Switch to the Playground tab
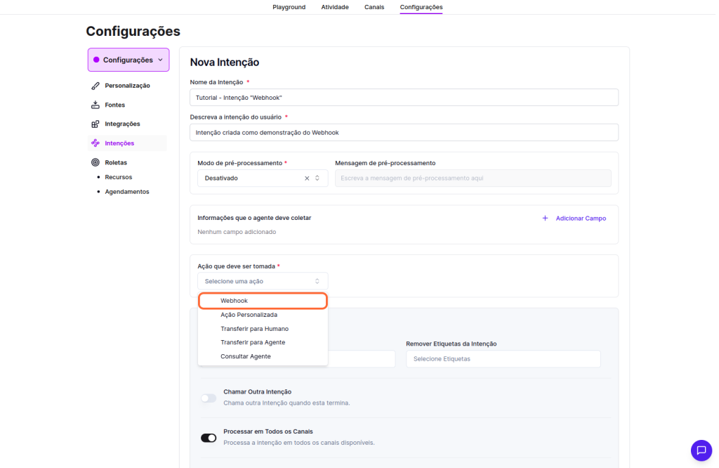The height and width of the screenshot is (468, 719). pyautogui.click(x=289, y=7)
